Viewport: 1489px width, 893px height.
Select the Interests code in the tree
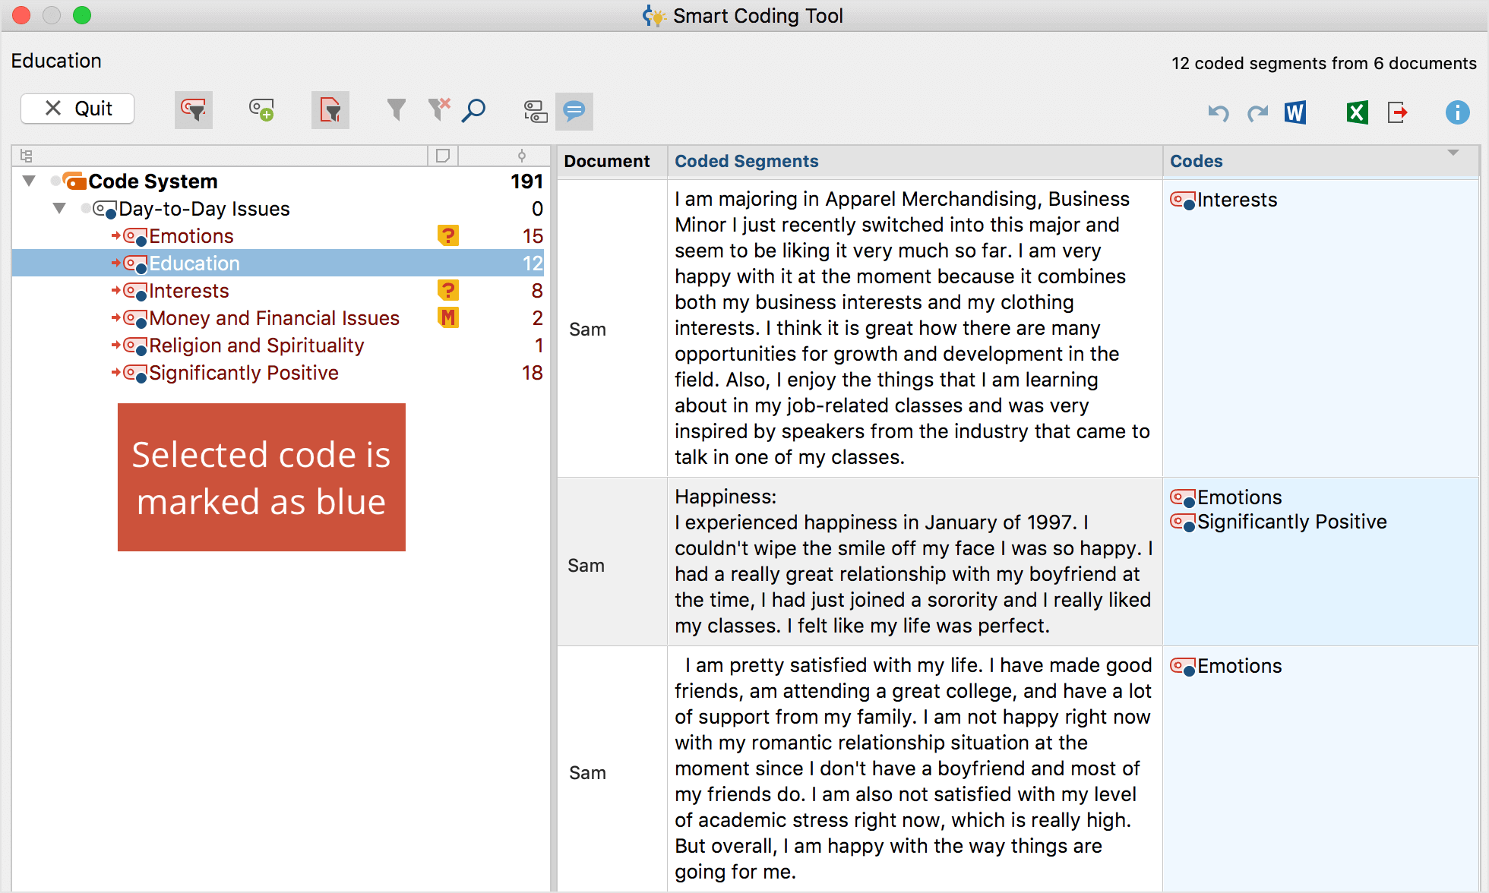[189, 291]
